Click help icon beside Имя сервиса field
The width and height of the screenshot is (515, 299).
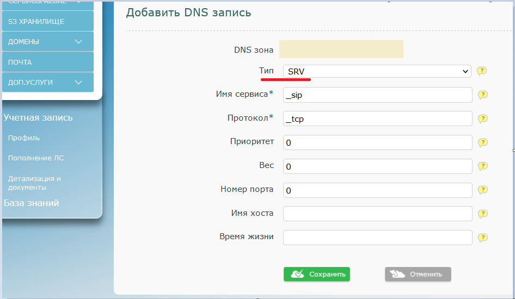(x=482, y=95)
